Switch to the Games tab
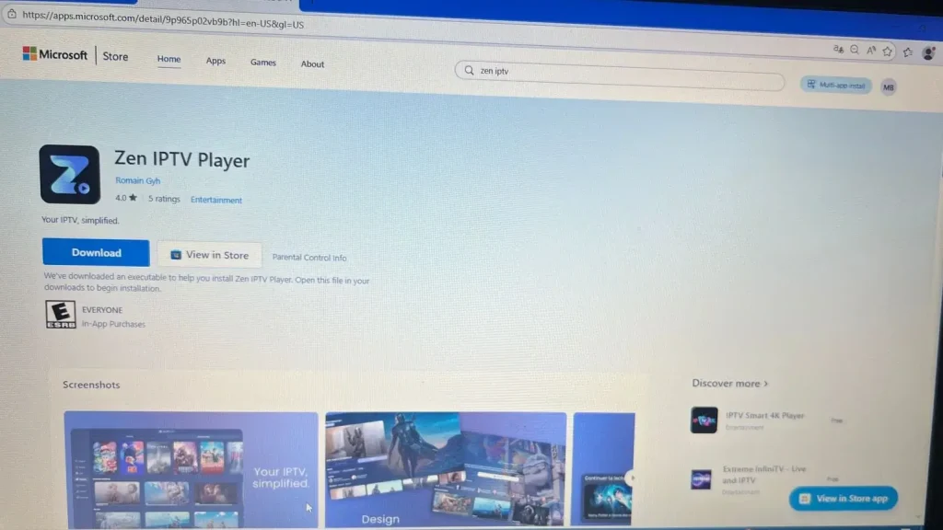 pyautogui.click(x=263, y=63)
